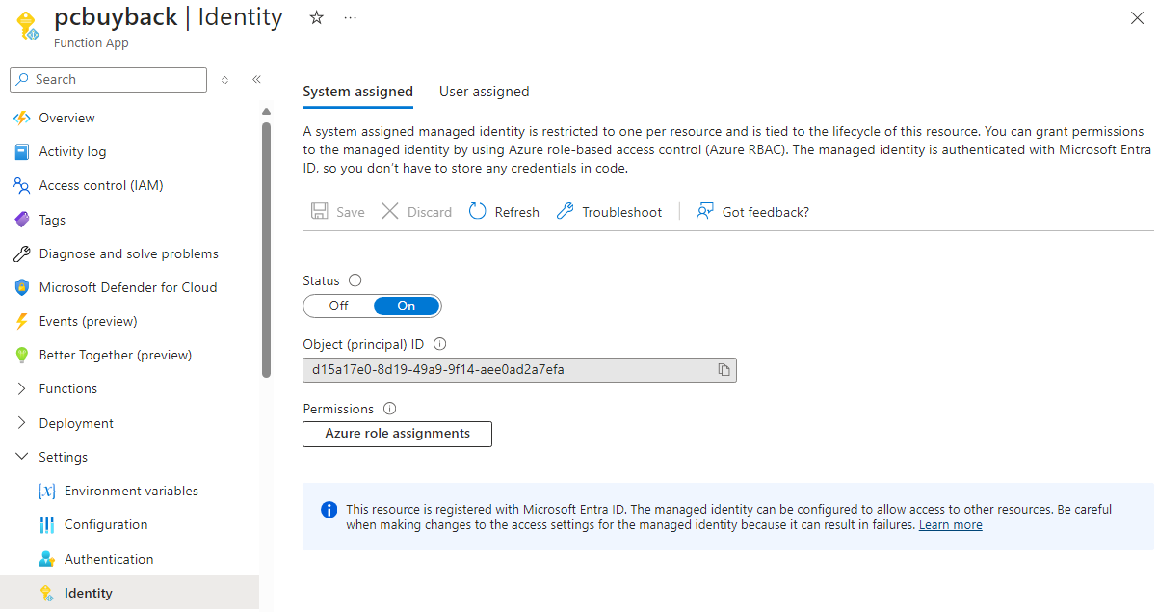
Task: Click the favorite star icon next to the title
Action: coord(316,18)
